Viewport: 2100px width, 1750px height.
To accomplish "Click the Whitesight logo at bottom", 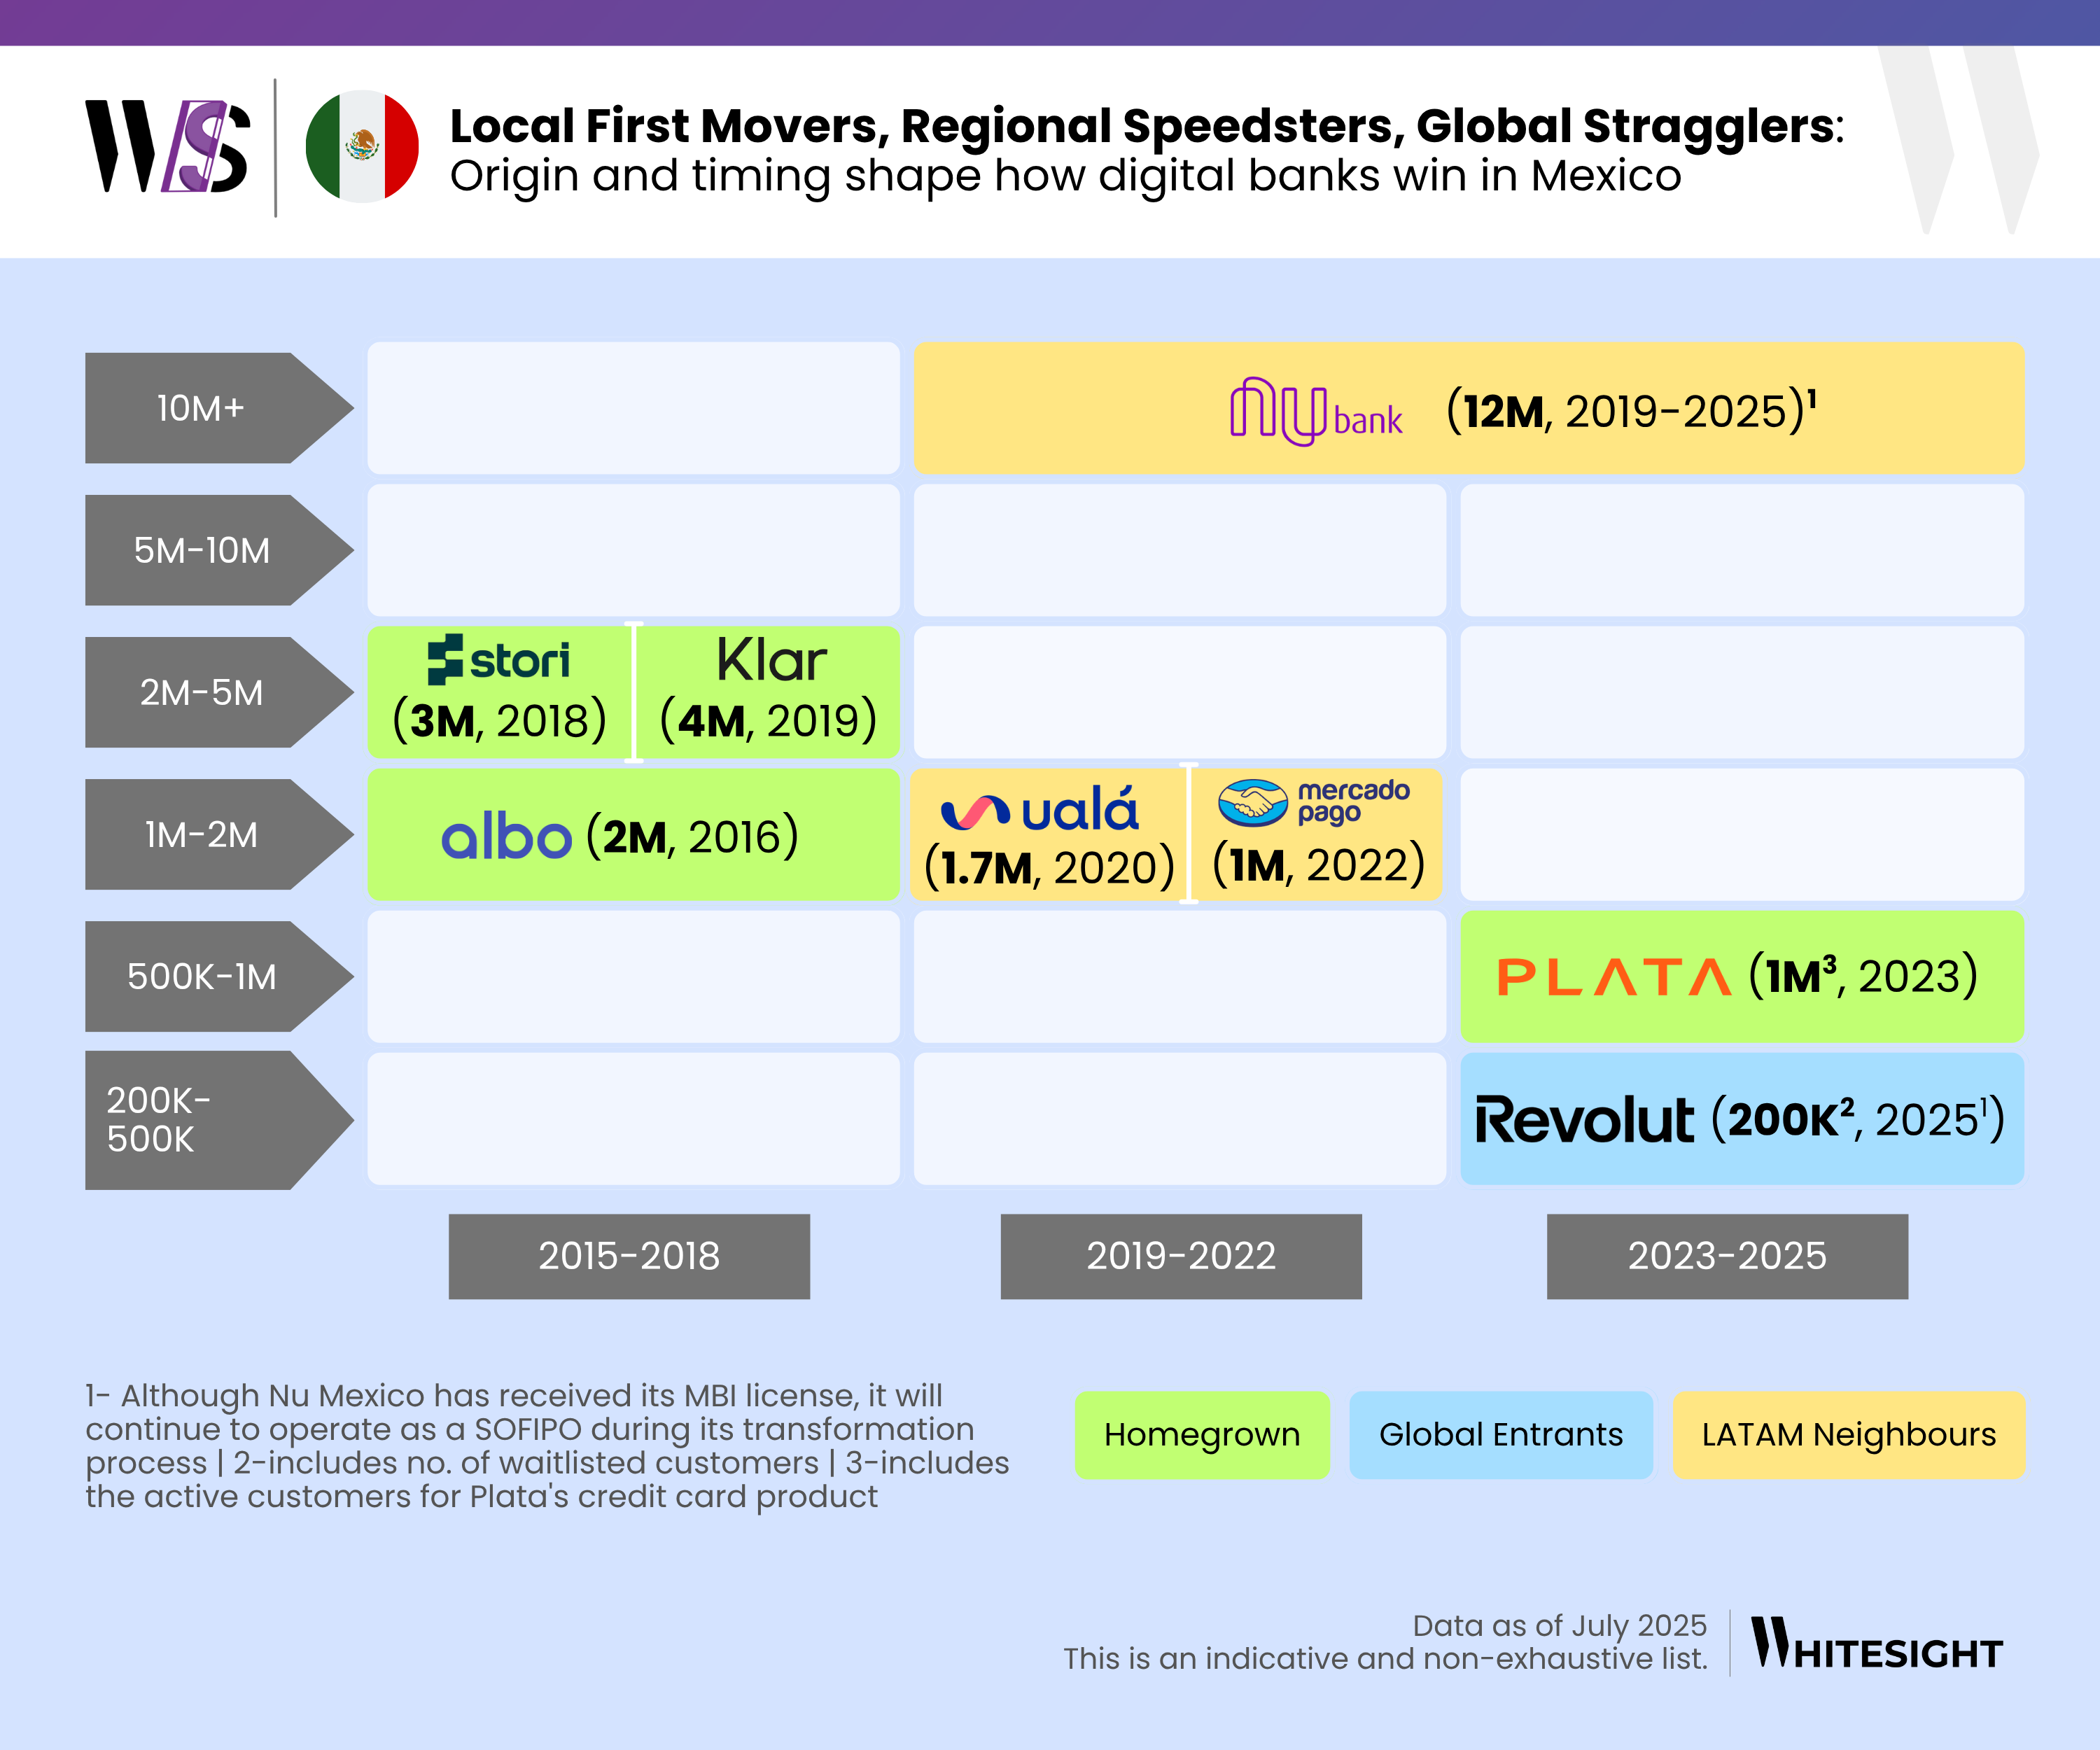I will 1876,1644.
